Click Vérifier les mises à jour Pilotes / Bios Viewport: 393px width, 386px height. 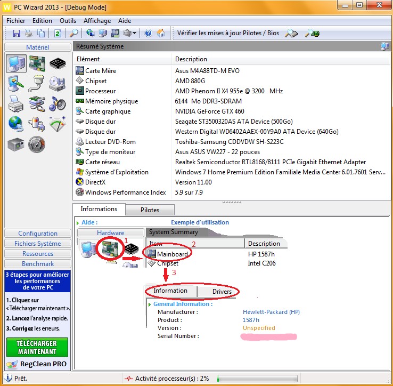pyautogui.click(x=228, y=33)
